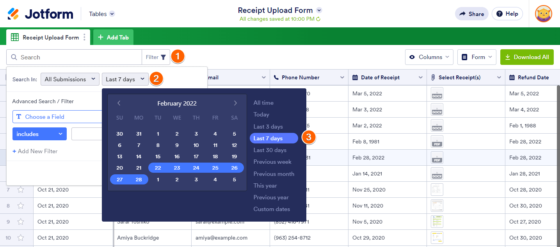Pick February 28 in the calendar
Viewport: 560px width, 247px height.
(x=139, y=179)
